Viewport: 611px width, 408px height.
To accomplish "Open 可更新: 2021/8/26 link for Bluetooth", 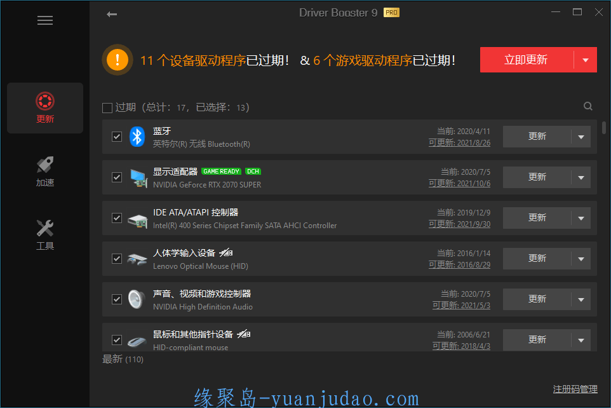I will pos(459,143).
